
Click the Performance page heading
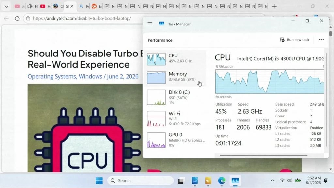160,40
